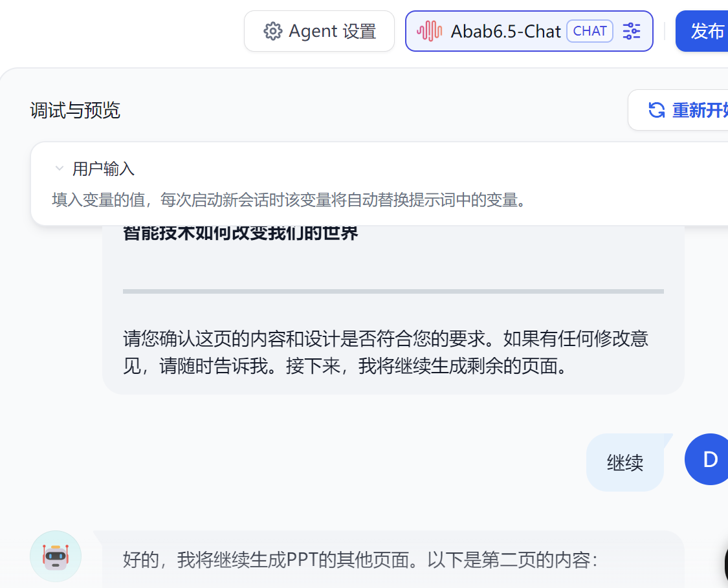Click the CHAT badge in model selector

[590, 30]
